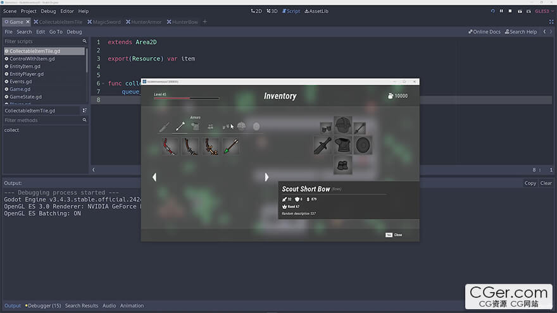Image resolution: width=557 pixels, height=313 pixels.
Task: Switch to the CollectableItemTile scene tab
Action: (x=58, y=21)
